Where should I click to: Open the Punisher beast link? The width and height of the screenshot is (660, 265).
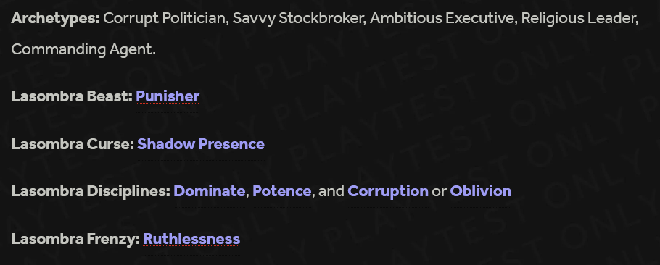[168, 96]
